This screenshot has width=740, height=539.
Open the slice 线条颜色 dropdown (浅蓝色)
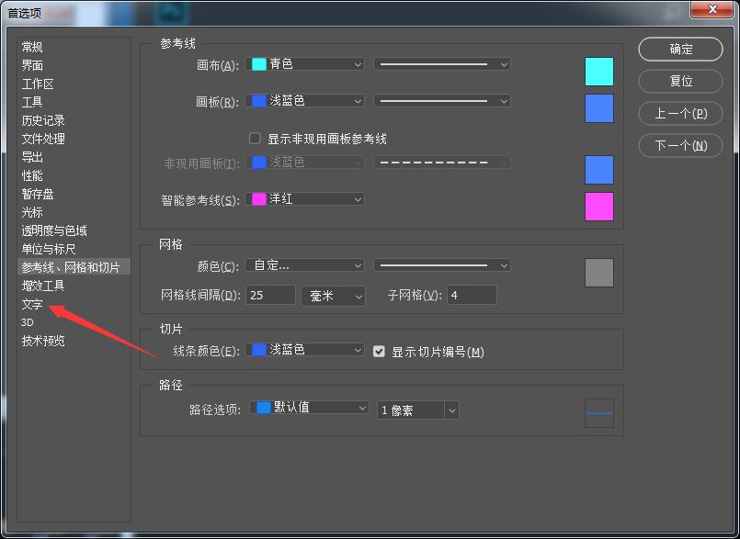pyautogui.click(x=305, y=350)
